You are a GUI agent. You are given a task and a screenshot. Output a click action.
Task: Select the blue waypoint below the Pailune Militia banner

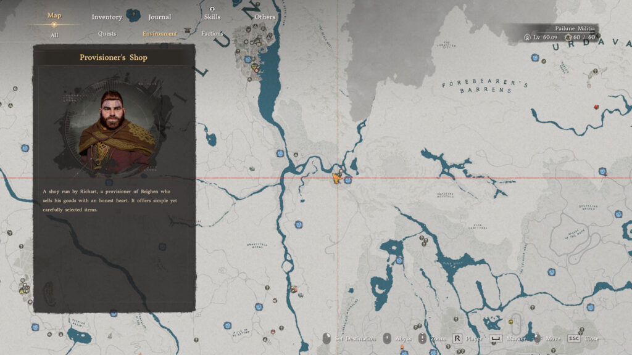pos(535,57)
